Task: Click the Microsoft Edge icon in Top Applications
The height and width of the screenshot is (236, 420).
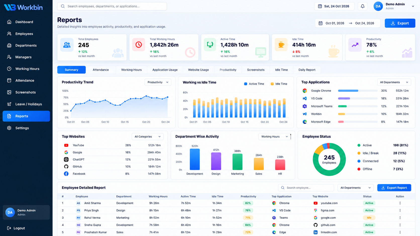Action: 305,122
